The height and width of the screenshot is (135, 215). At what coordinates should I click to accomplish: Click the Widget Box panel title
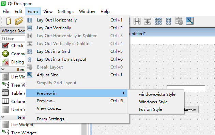tap(13, 31)
